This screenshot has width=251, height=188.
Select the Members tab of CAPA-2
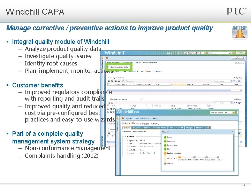coord(200,127)
